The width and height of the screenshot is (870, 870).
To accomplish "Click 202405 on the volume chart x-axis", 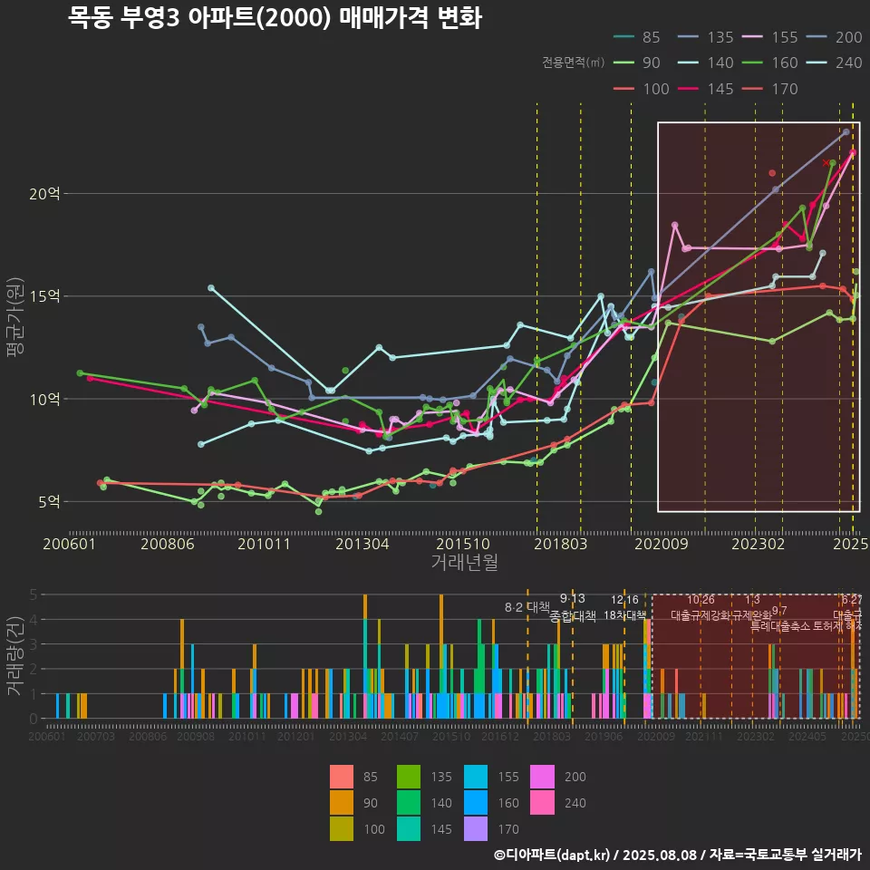I will [x=807, y=736].
